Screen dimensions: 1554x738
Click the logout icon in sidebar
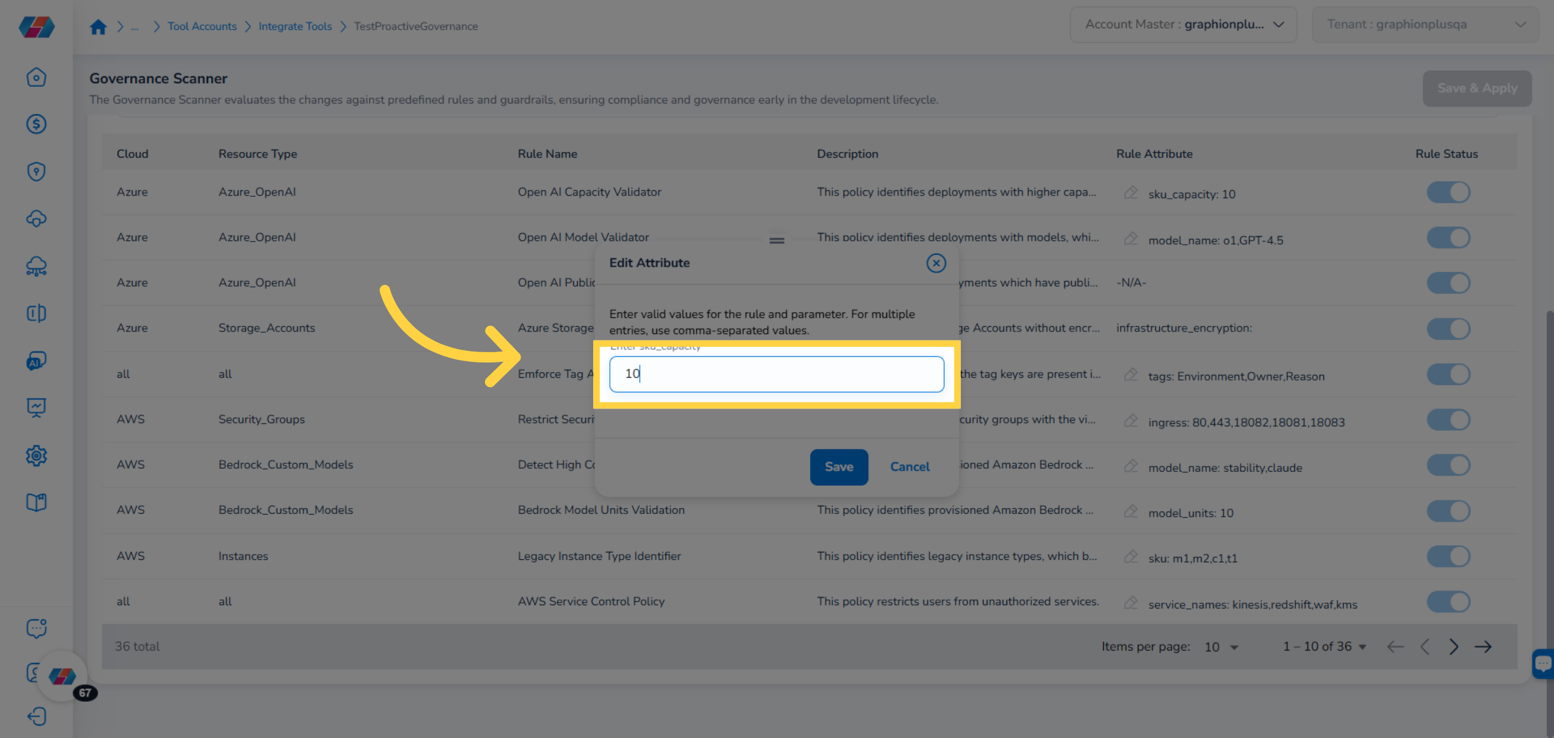coord(36,716)
